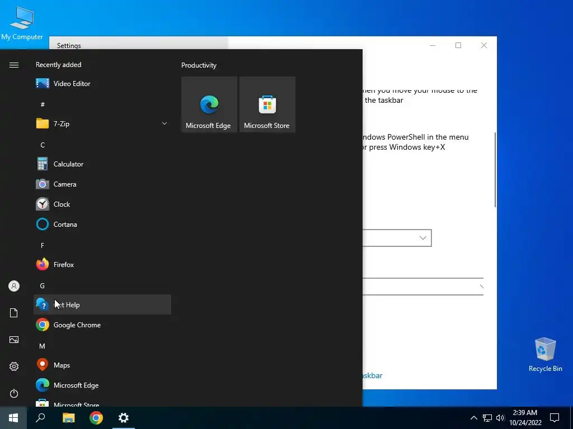Jump to the # group header
Viewport: 573px width, 429px height.
click(x=43, y=104)
